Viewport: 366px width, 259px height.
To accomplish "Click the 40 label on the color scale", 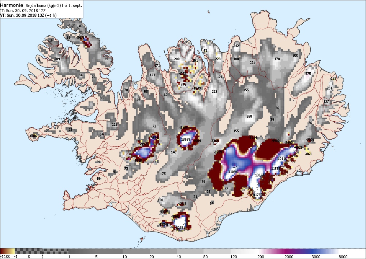I will coord(179,257).
